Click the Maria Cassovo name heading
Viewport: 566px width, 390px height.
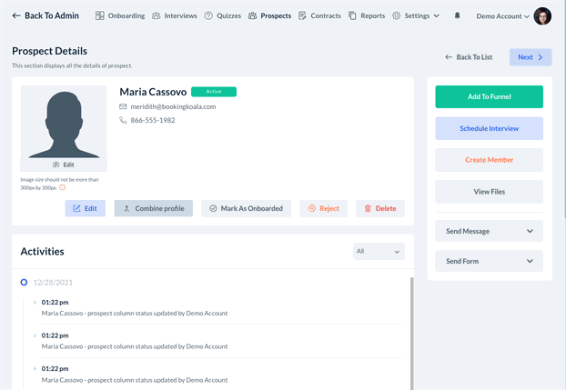(x=153, y=92)
